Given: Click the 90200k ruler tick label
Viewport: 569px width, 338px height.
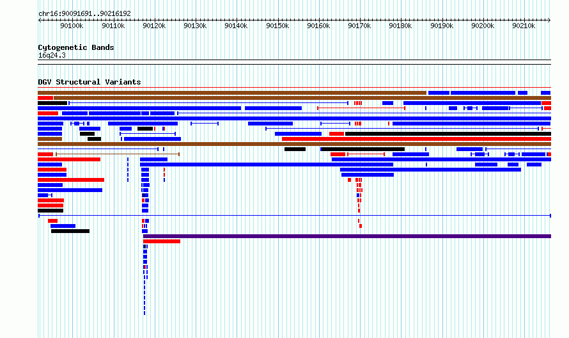Looking at the screenshot, I should point(483,26).
